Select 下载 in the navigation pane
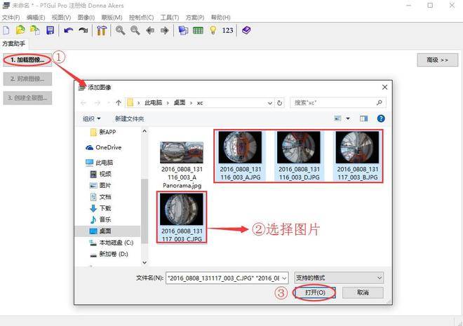The height and width of the screenshot is (326, 463). pyautogui.click(x=100, y=208)
